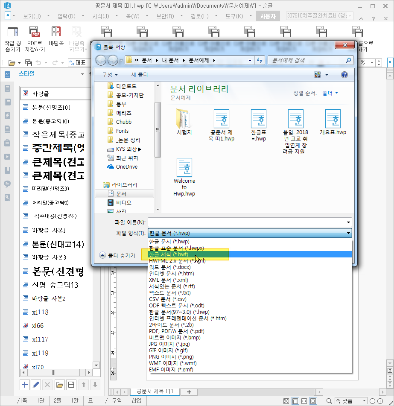
Task: Toggle the 바탕글 style checkmark
Action: (26, 93)
